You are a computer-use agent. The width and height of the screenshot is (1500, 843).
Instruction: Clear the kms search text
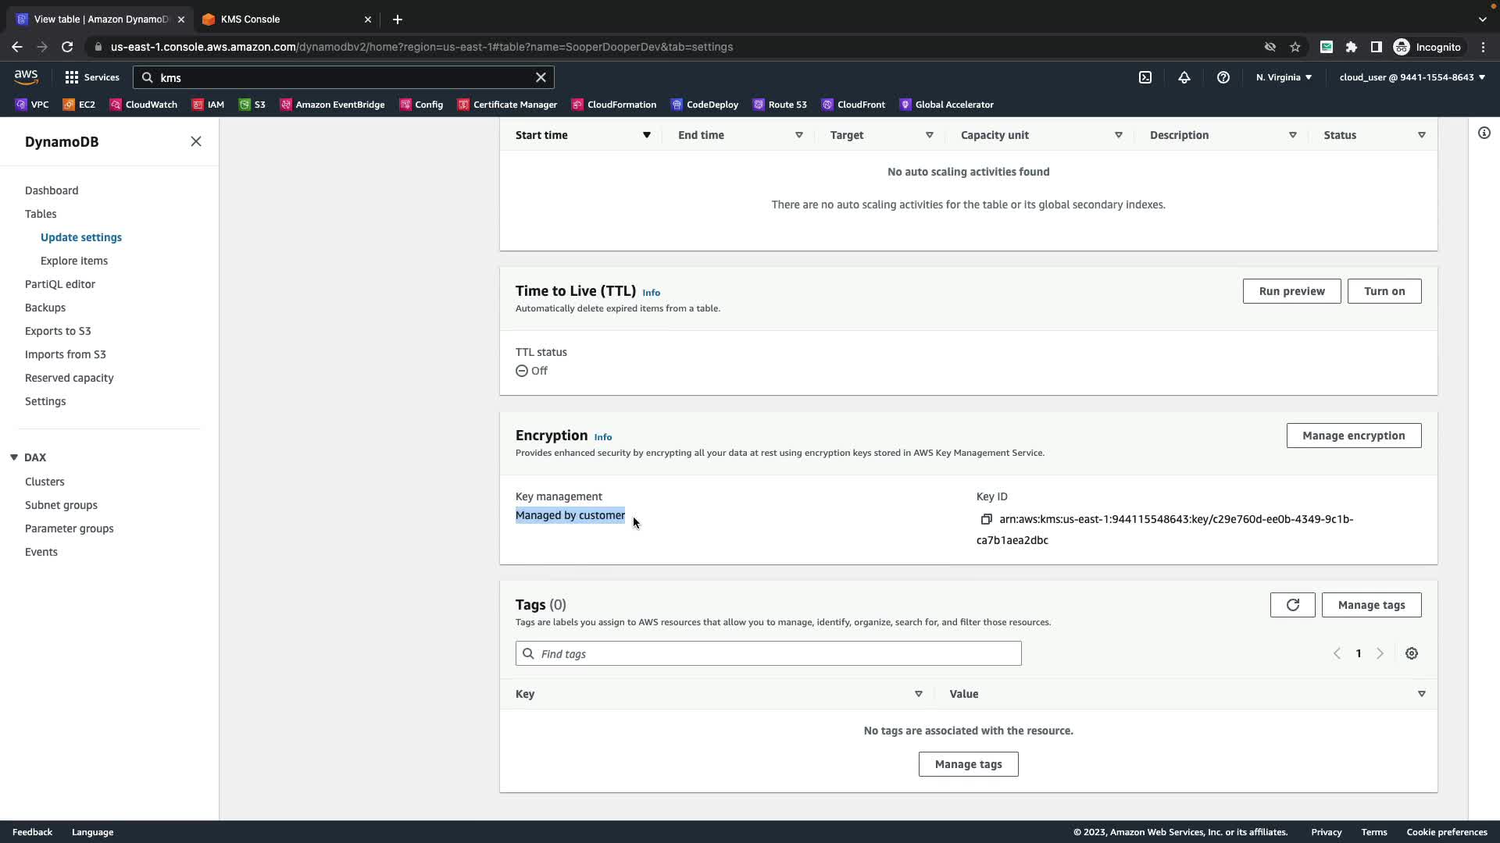(541, 77)
